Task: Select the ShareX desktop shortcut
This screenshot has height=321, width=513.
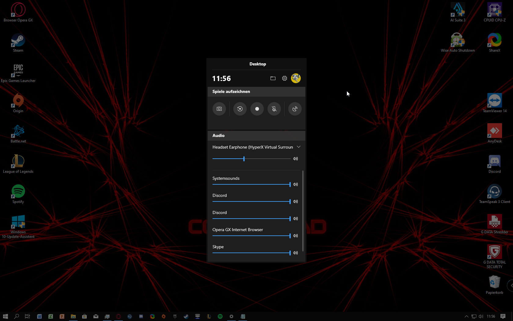Action: (495, 42)
